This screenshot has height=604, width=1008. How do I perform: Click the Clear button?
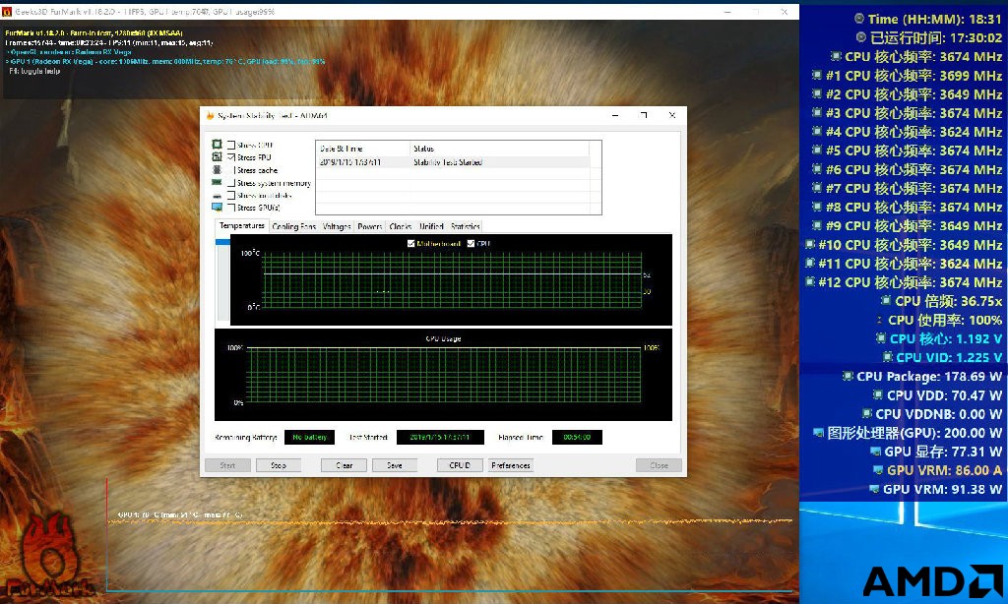pos(344,465)
